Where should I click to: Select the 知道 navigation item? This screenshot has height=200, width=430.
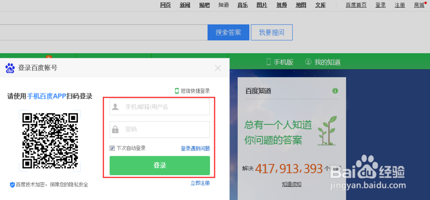pyautogui.click(x=224, y=5)
